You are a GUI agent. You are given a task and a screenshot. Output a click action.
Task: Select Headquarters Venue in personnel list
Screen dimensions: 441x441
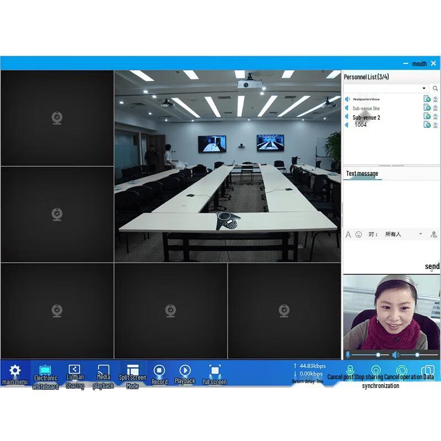point(366,99)
